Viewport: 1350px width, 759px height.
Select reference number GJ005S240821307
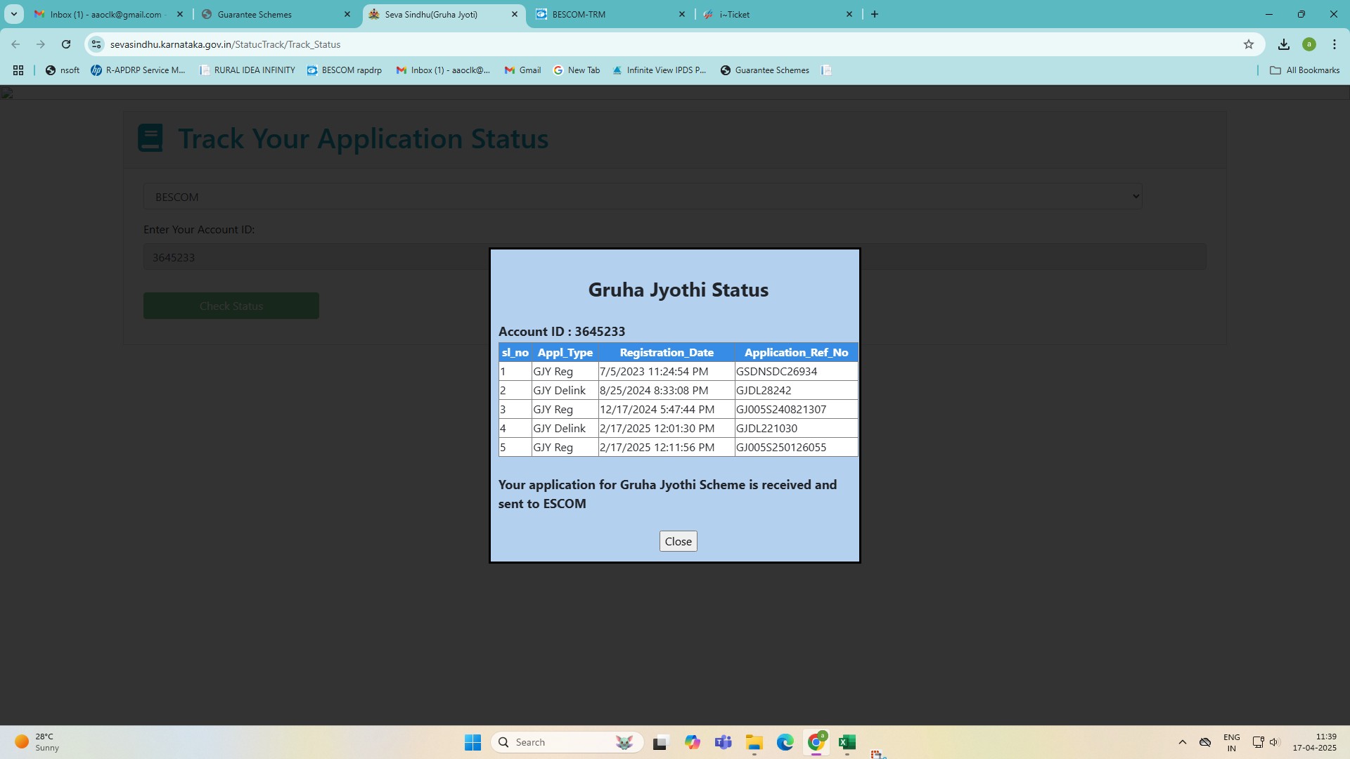point(781,409)
